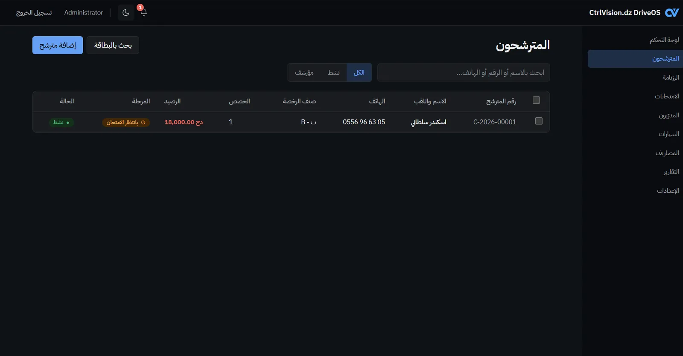Click the الحصص column header
Screen dimensions: 683x356
[239, 101]
